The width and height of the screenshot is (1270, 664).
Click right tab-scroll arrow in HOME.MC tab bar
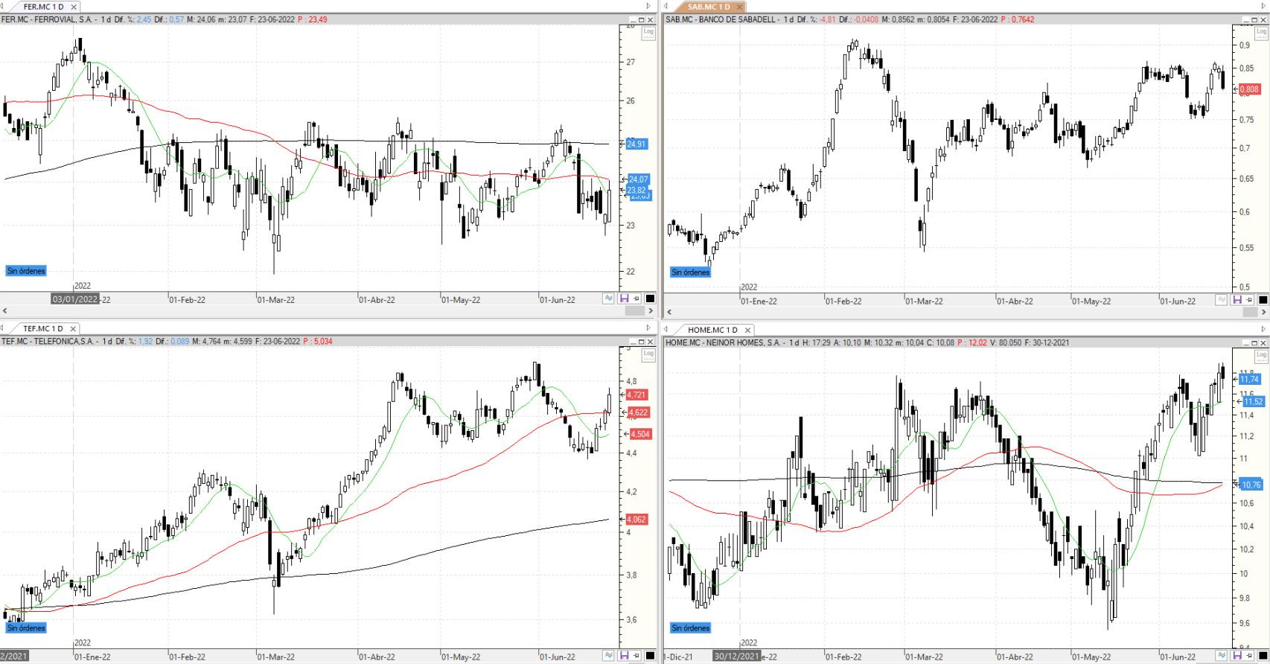(x=1263, y=329)
